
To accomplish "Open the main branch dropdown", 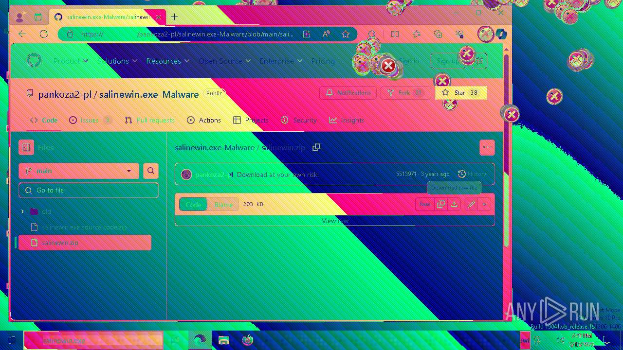I will 79,171.
